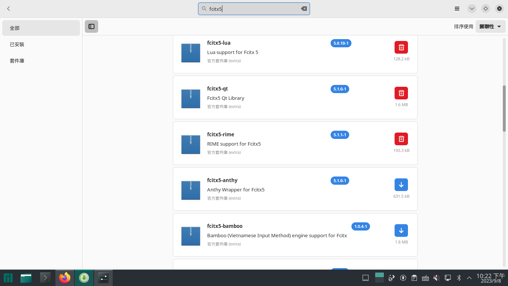The width and height of the screenshot is (508, 286).
Task: Switch to Firefox in the taskbar
Action: click(65, 278)
